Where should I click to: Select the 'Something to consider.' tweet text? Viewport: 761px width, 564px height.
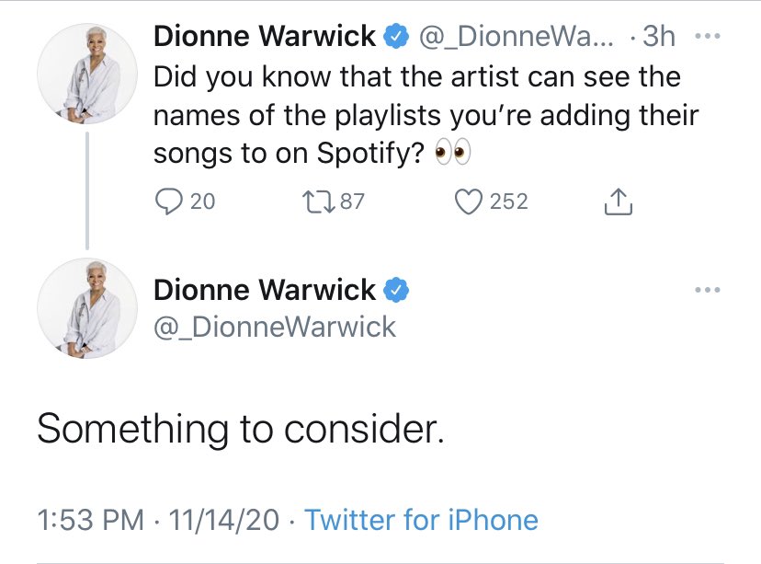(241, 428)
